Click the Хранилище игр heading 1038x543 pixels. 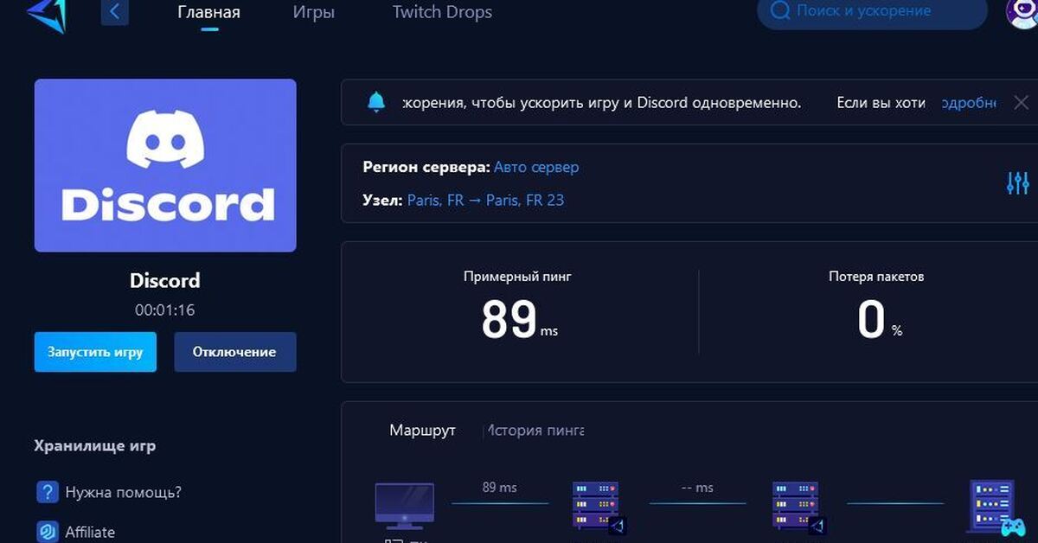tap(95, 446)
